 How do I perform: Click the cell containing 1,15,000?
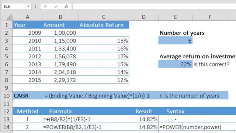pyautogui.click(x=60, y=41)
